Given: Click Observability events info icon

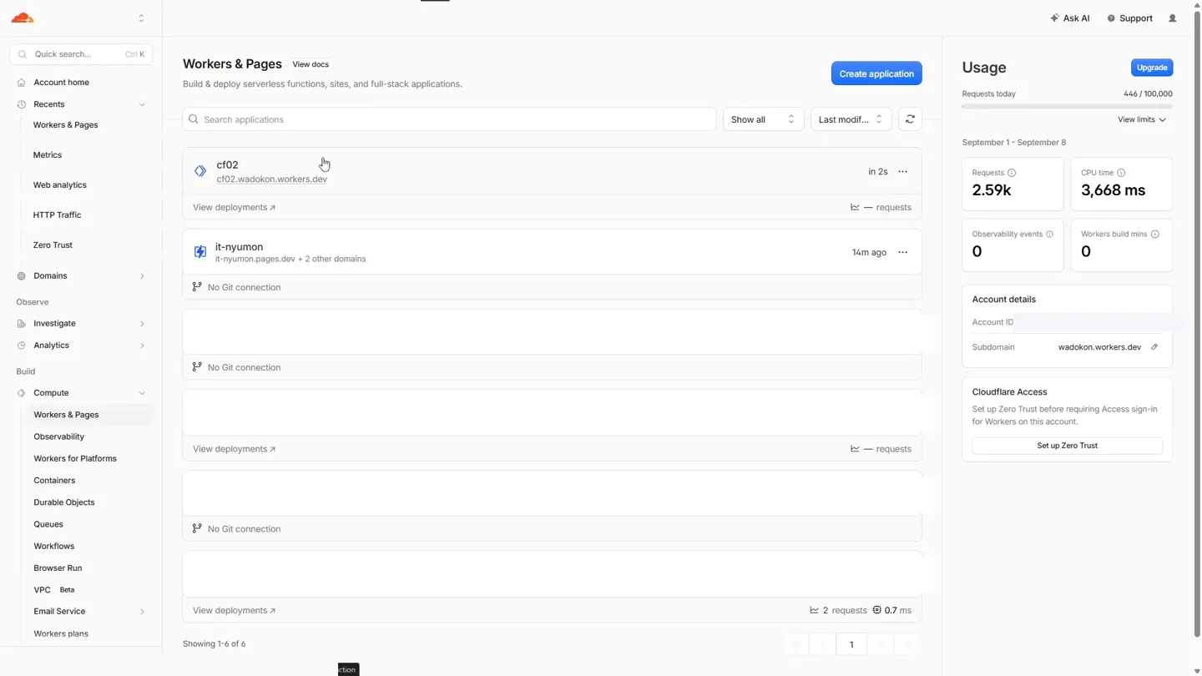Looking at the screenshot, I should [1049, 235].
